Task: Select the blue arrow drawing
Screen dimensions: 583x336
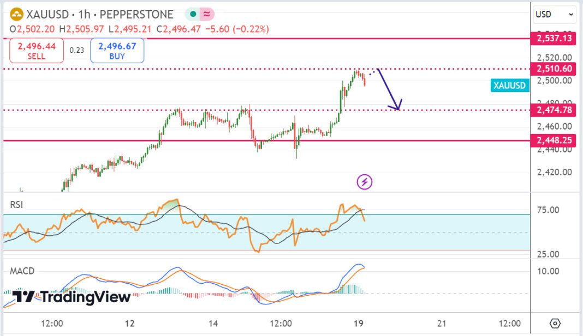Action: (x=389, y=89)
